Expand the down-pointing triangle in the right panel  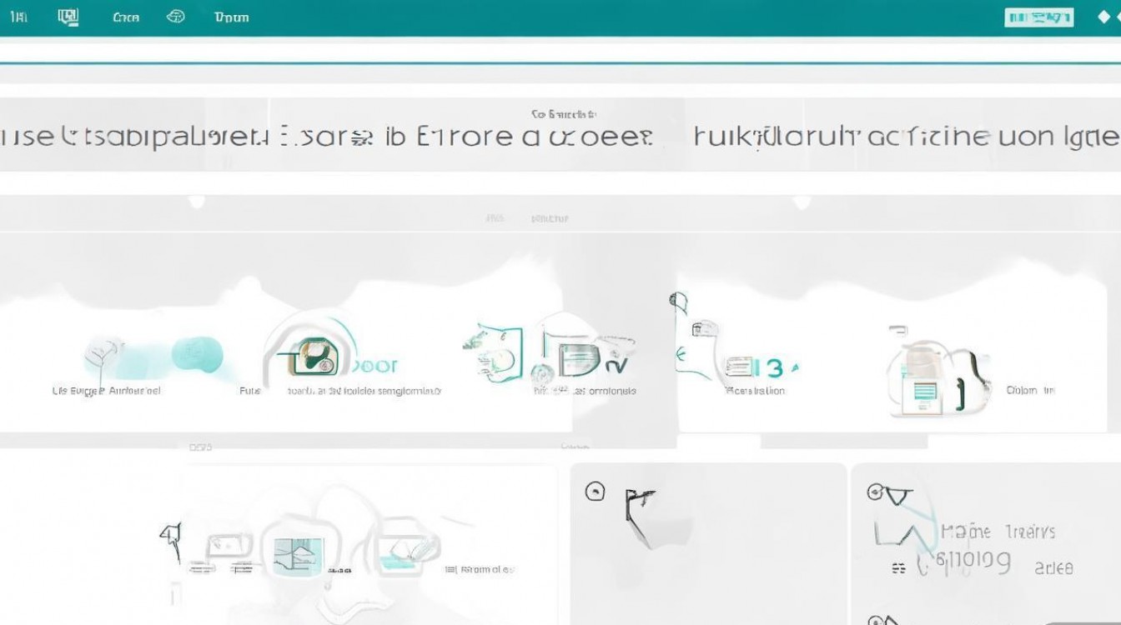point(895,496)
